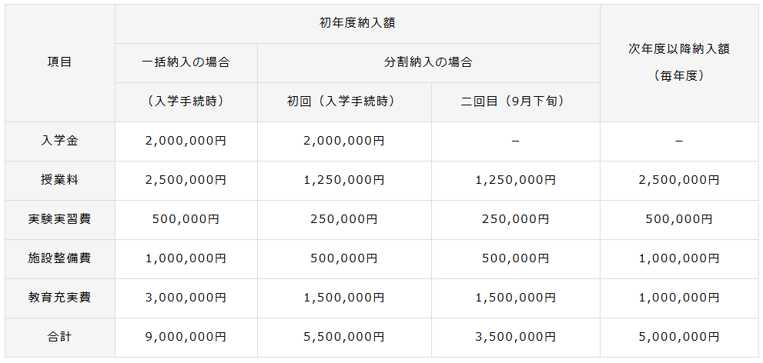Click the 次年度以降納入額 header cell
763x363 pixels.
678,48
